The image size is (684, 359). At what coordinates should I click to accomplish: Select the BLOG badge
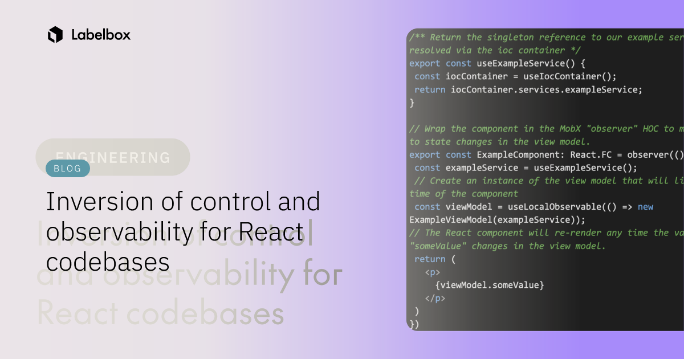click(x=68, y=168)
